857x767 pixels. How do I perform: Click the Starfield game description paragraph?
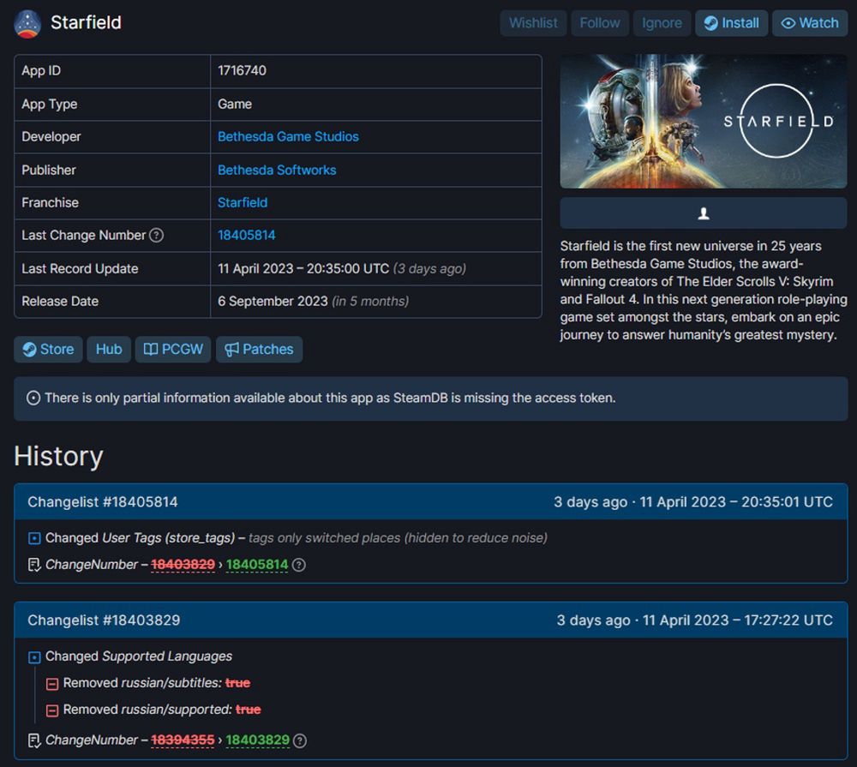704,291
